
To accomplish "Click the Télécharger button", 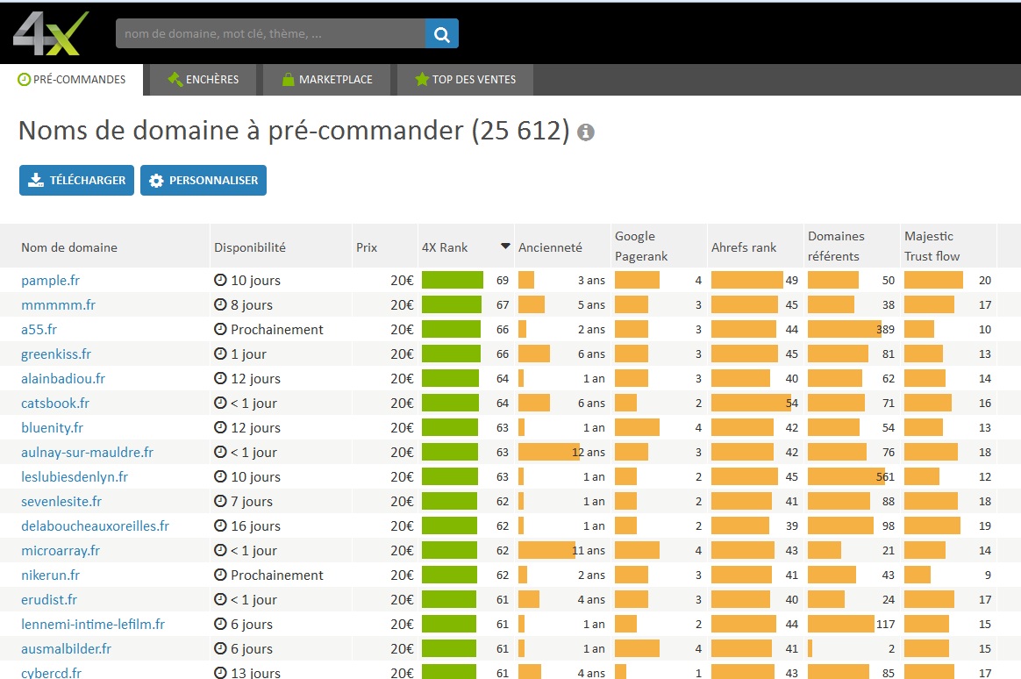I will (77, 181).
